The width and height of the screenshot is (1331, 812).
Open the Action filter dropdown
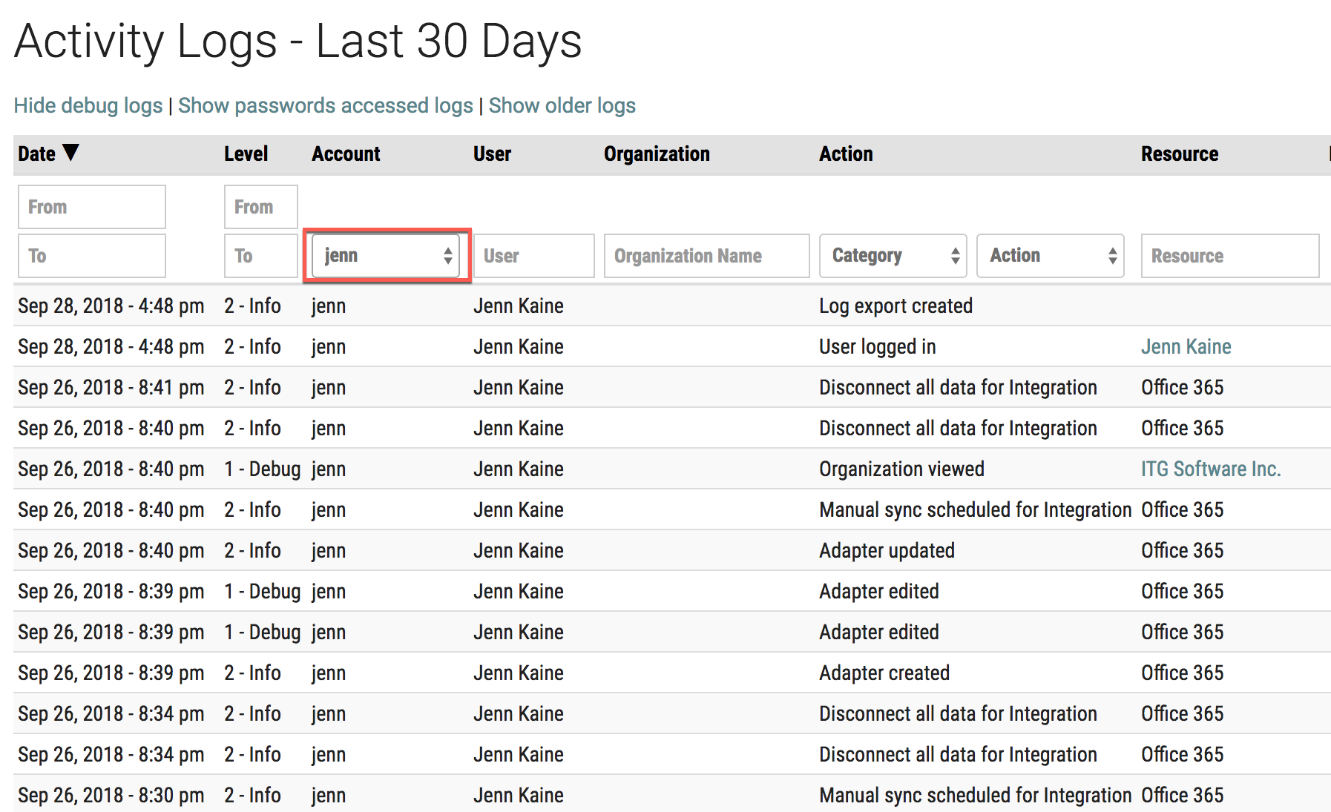1050,256
